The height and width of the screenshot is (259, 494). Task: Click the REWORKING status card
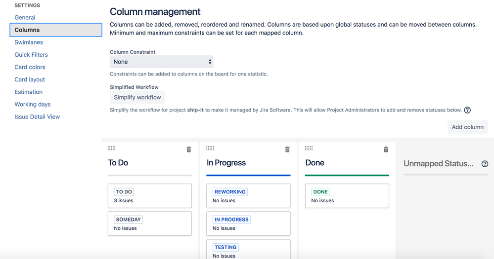248,196
